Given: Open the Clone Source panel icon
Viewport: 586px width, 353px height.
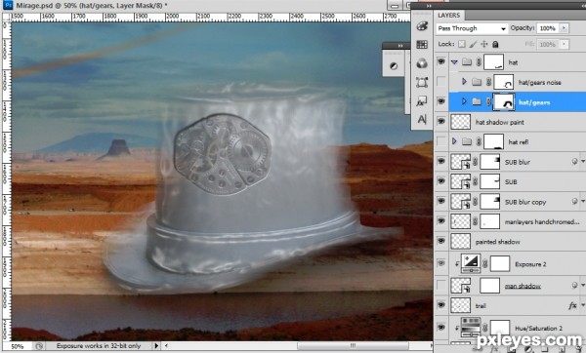Looking at the screenshot, I should point(422,82).
